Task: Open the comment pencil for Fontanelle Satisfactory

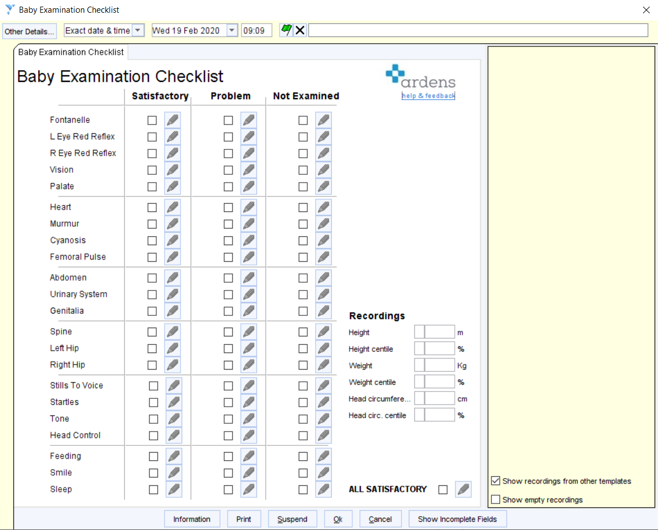Action: click(x=172, y=119)
